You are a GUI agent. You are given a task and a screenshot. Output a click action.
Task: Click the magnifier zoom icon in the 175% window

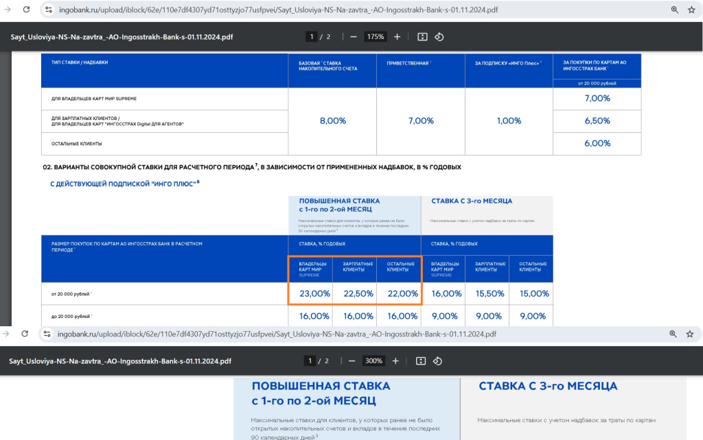(674, 10)
